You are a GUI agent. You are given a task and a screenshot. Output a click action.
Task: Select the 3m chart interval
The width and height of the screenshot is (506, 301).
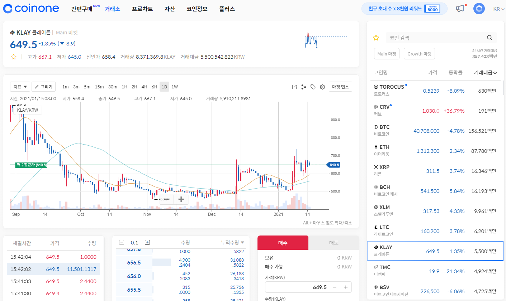76,87
